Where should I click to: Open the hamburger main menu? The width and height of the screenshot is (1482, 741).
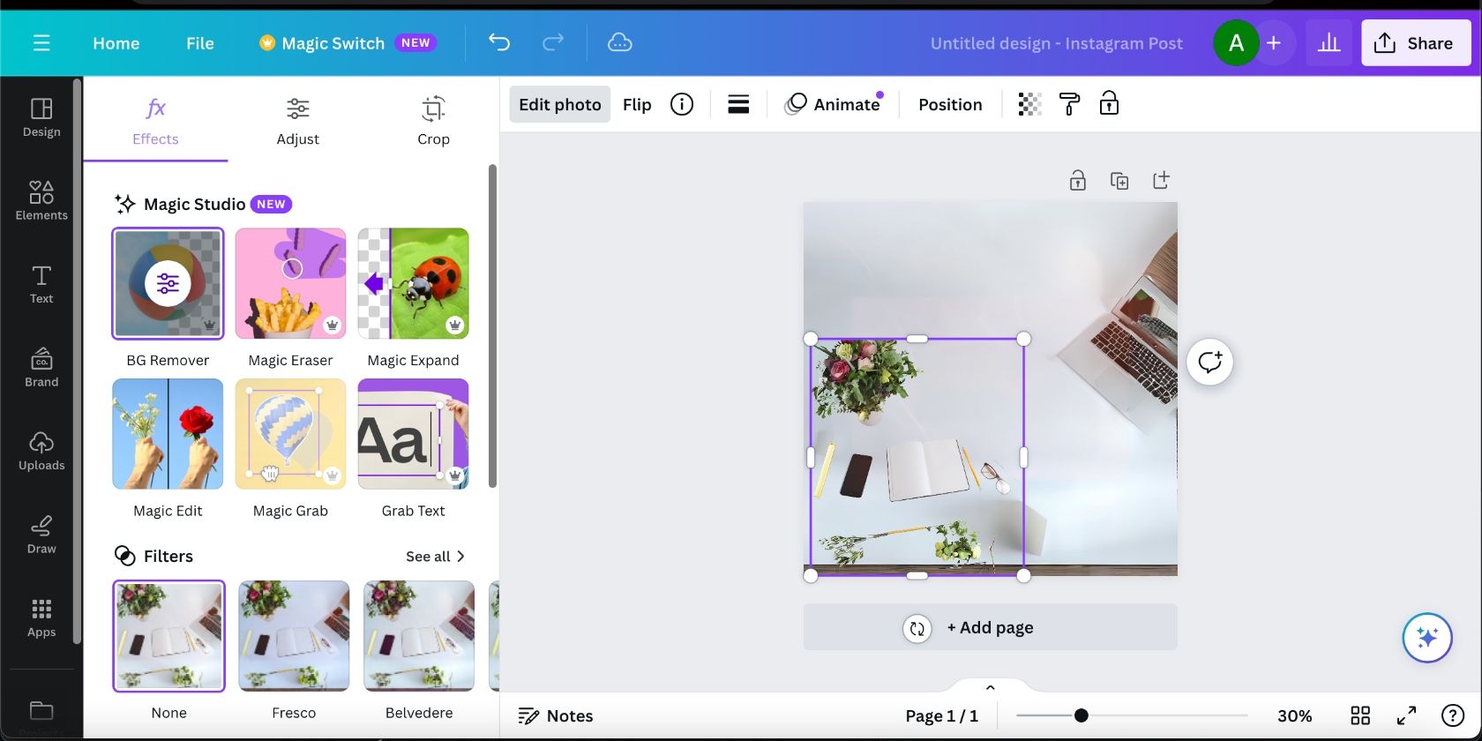click(41, 42)
